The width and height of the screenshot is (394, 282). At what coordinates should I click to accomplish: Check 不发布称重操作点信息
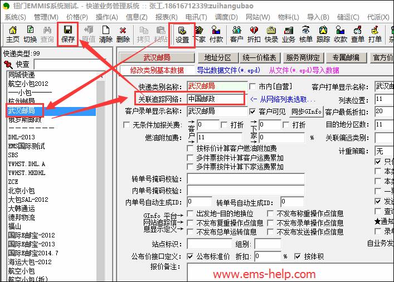click(270, 213)
